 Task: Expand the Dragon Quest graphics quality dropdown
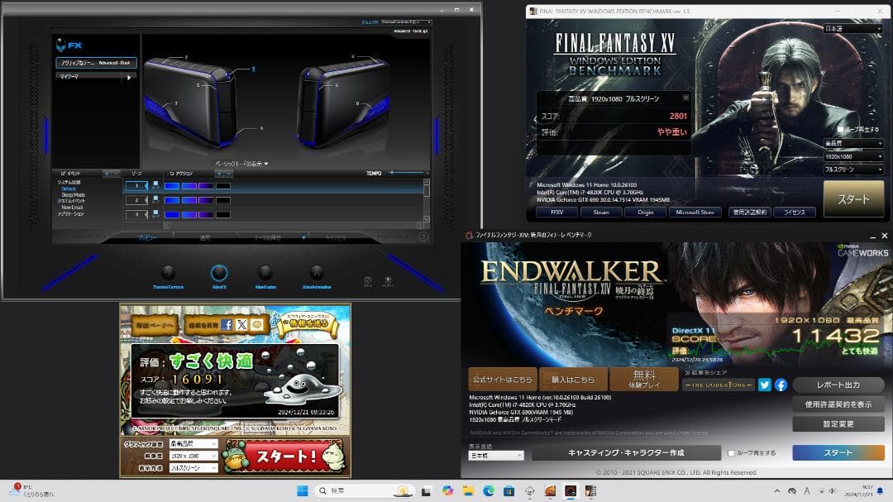click(192, 444)
